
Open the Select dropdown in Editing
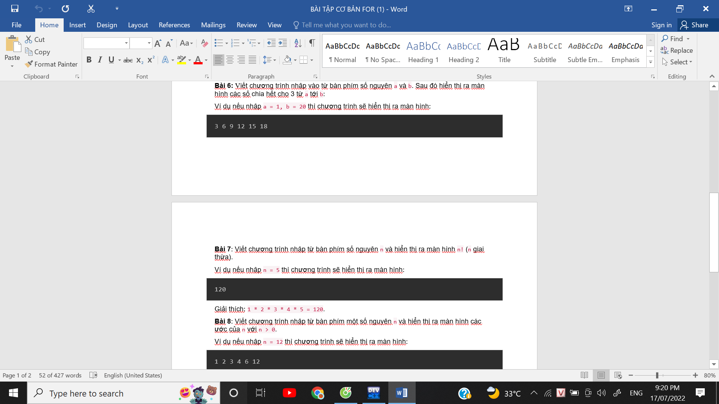(x=677, y=62)
